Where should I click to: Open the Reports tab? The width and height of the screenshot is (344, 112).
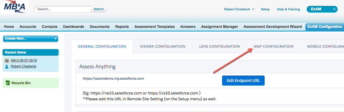pos(122,27)
